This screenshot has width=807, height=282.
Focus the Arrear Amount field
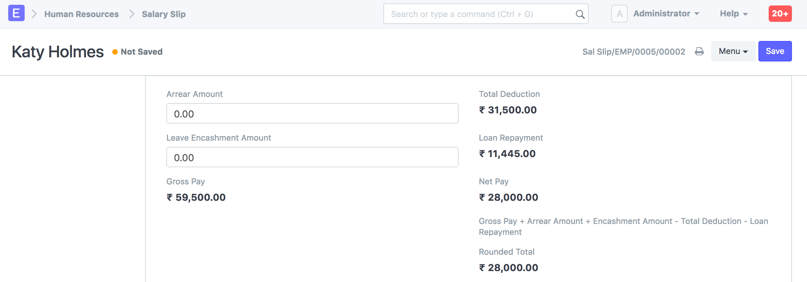[x=312, y=114]
